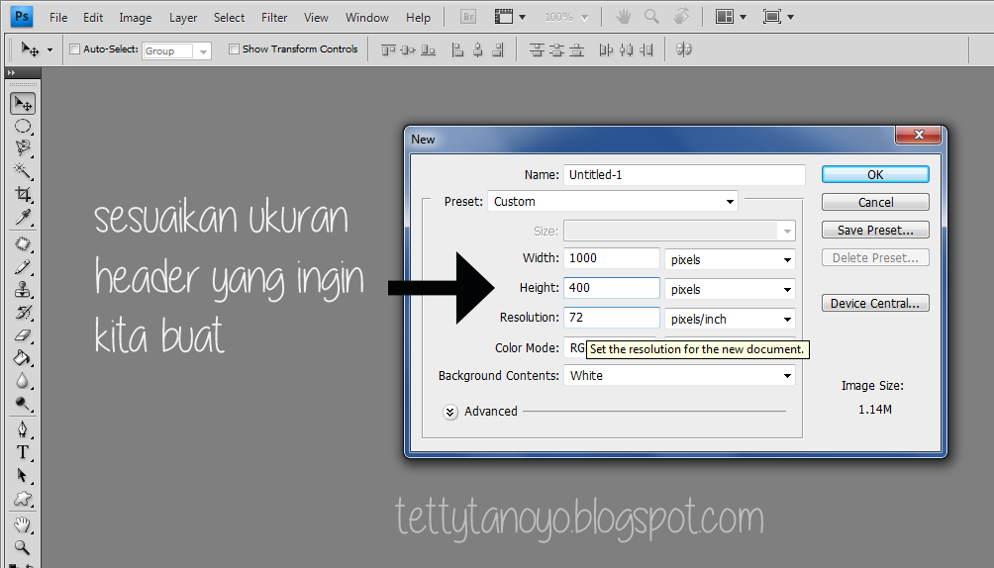Select the Pen tool
The height and width of the screenshot is (568, 994).
coord(22,429)
